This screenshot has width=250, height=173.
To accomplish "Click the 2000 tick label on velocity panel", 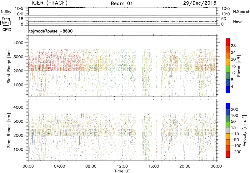I will click(18, 135).
